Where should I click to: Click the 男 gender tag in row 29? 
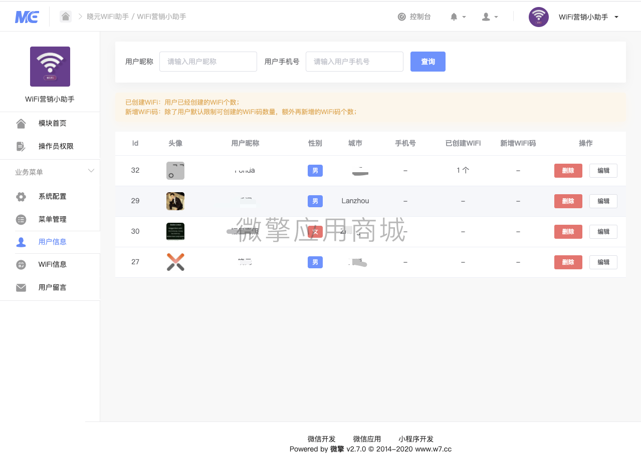coord(315,201)
